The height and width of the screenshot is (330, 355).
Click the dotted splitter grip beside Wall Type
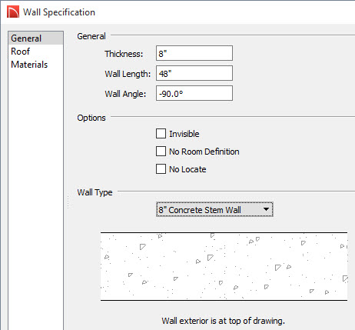pos(68,202)
